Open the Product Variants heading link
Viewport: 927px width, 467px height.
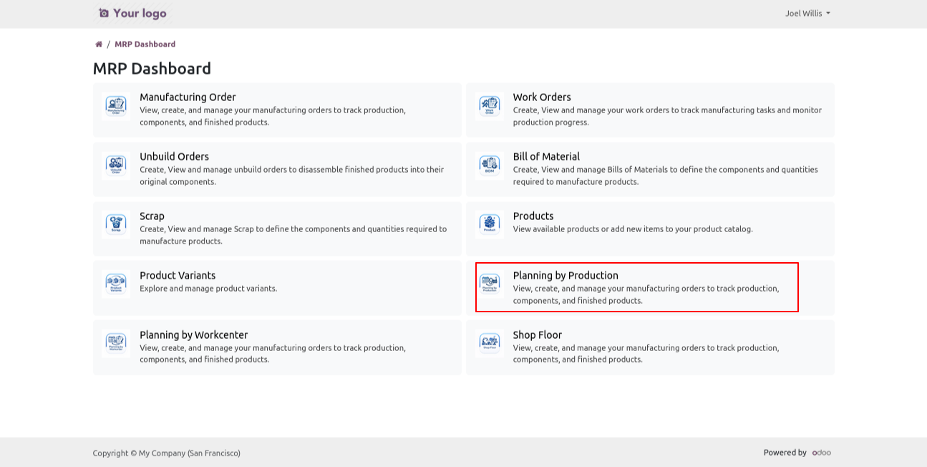click(178, 276)
